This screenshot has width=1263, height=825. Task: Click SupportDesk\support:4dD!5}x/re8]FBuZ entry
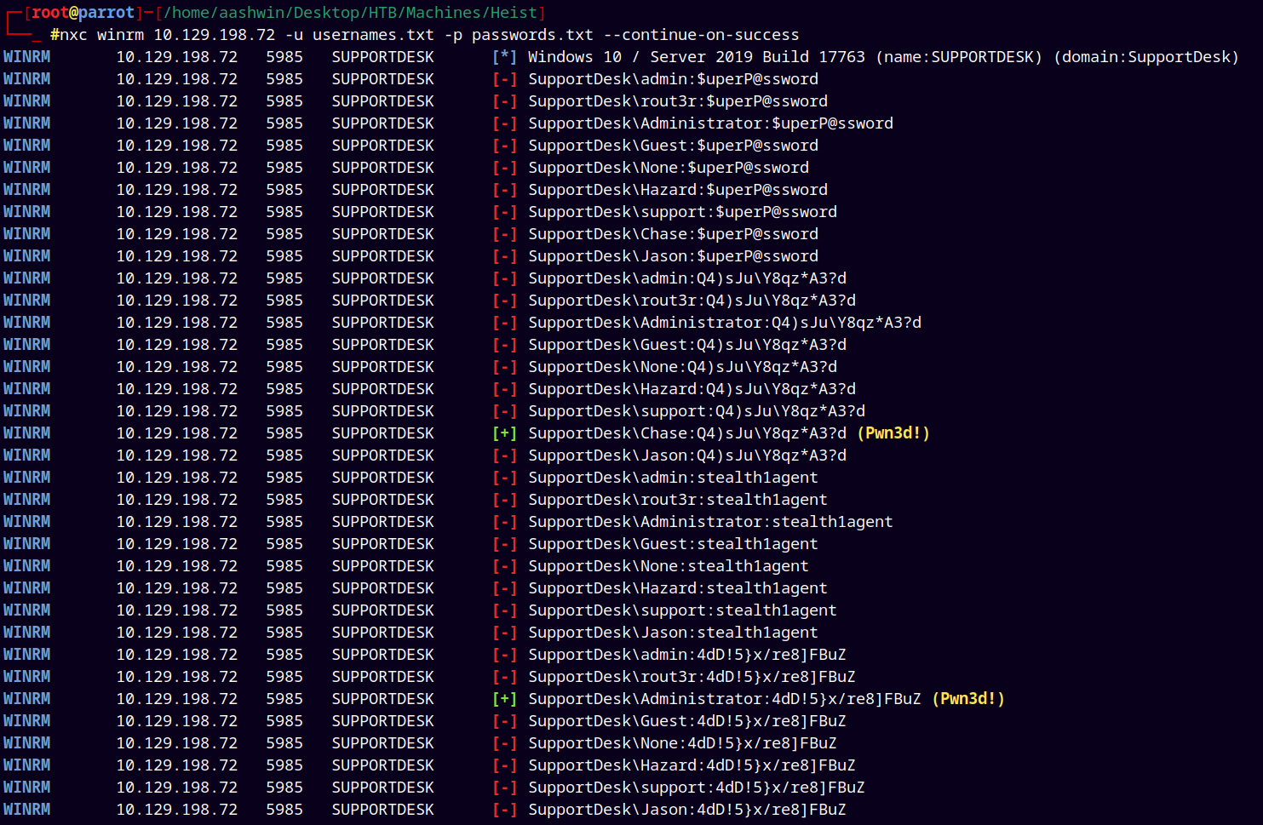(697, 788)
